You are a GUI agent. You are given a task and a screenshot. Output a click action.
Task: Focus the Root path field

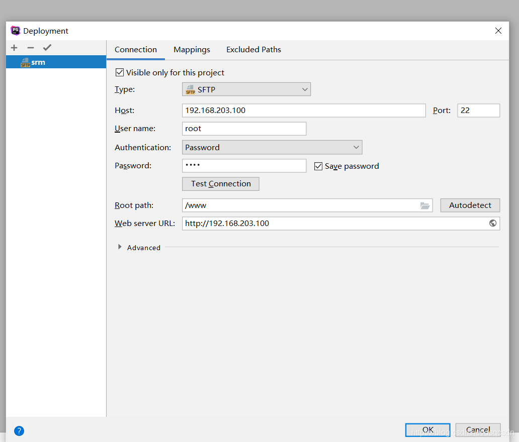[307, 205]
